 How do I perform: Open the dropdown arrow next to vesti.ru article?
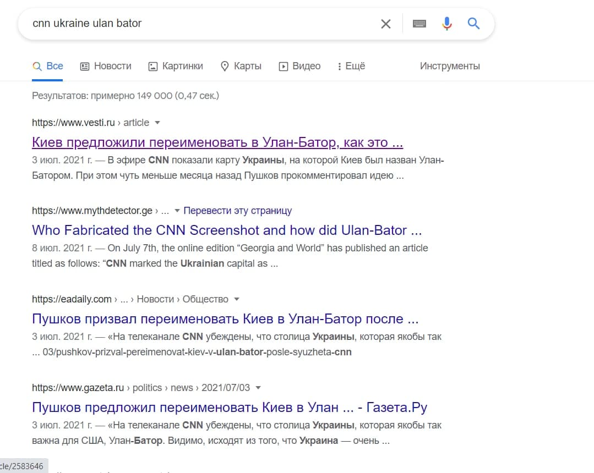(x=157, y=123)
